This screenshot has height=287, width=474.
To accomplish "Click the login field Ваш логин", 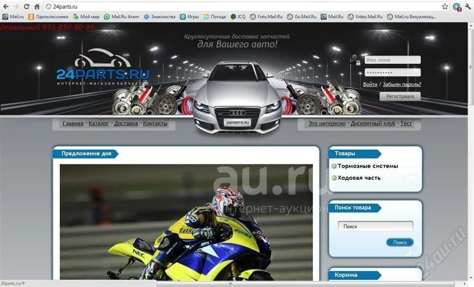I will tap(392, 60).
